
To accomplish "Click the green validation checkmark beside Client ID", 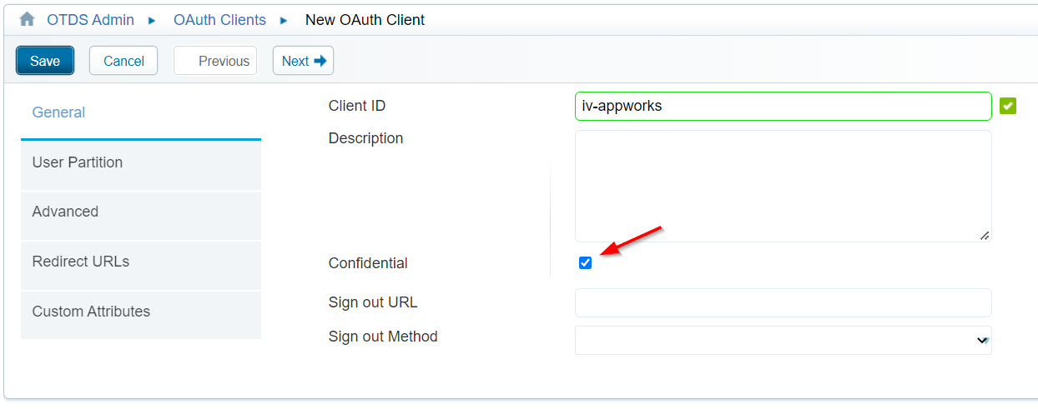I will (x=1008, y=106).
